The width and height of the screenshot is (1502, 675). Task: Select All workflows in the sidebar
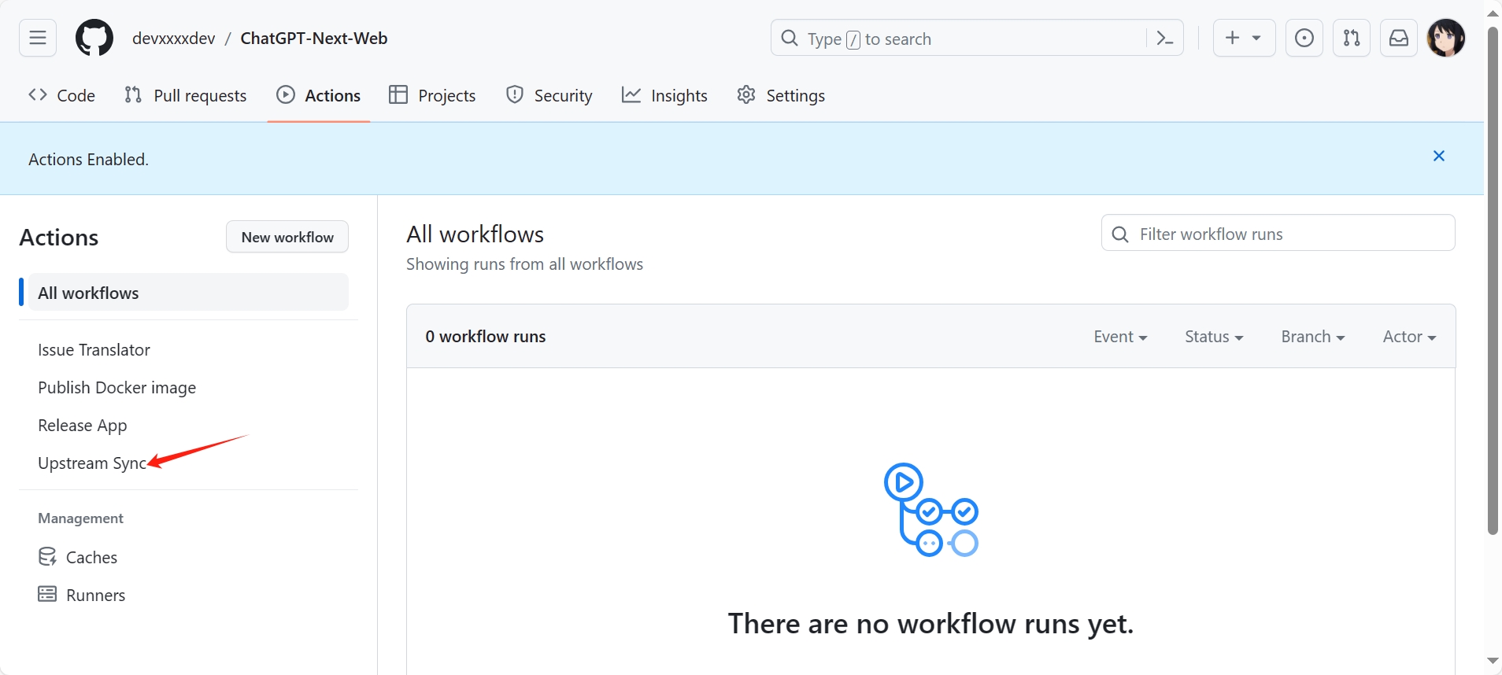pos(188,293)
